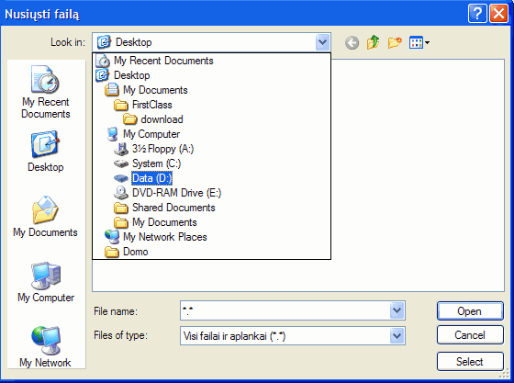
Task: Click inside the File name field
Action: (x=285, y=310)
